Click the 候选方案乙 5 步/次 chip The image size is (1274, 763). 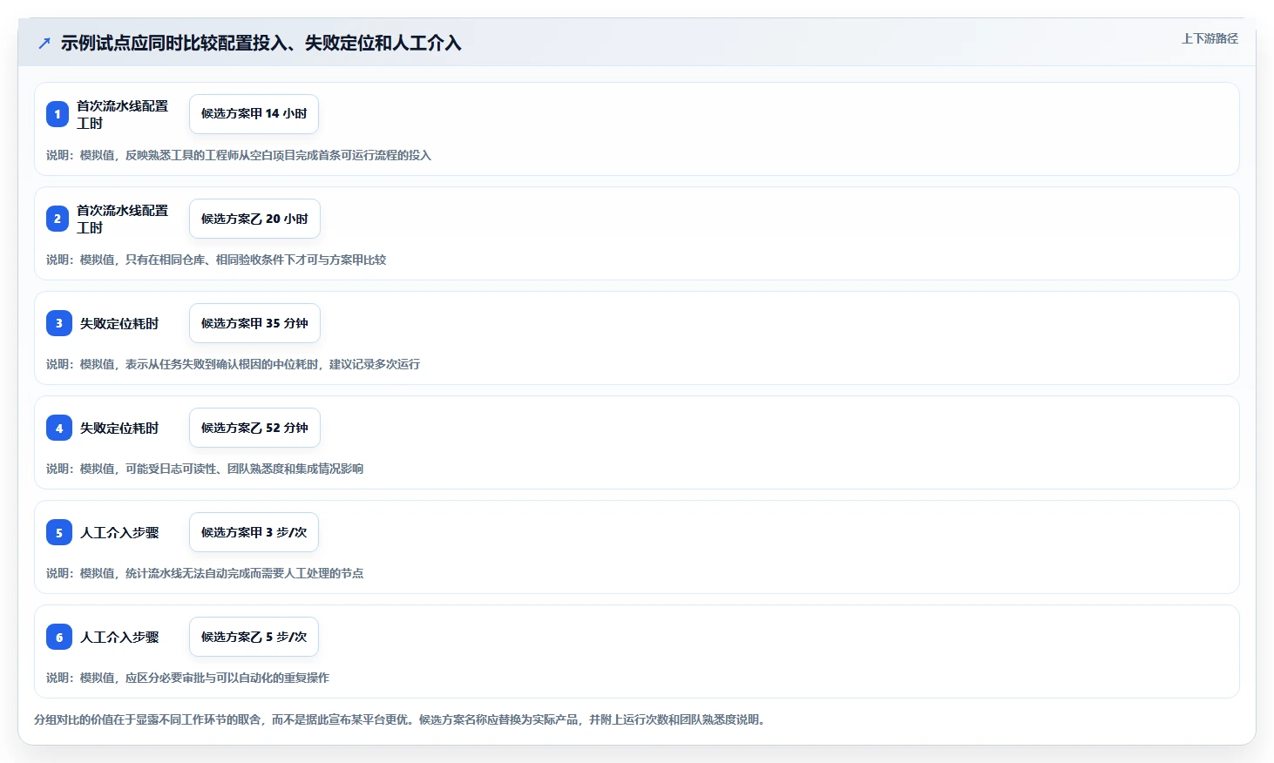click(254, 637)
